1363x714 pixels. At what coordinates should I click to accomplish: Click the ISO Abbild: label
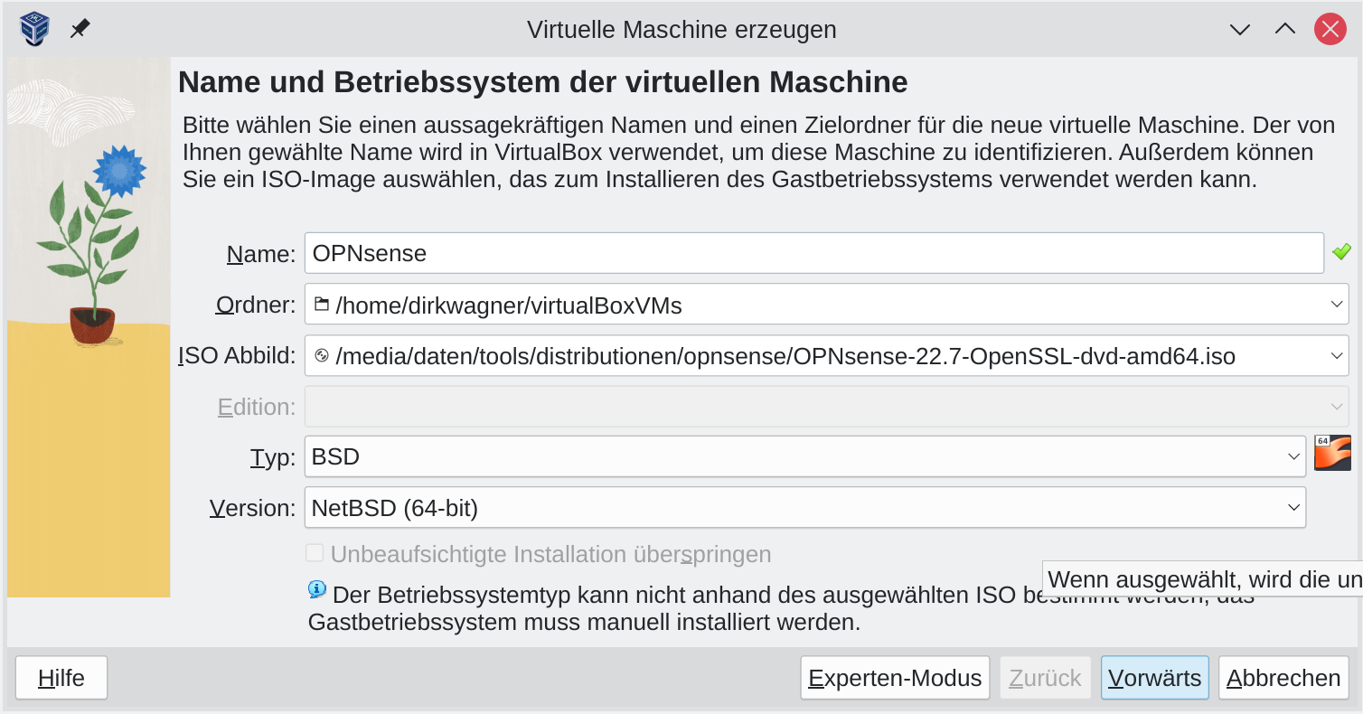coord(237,356)
